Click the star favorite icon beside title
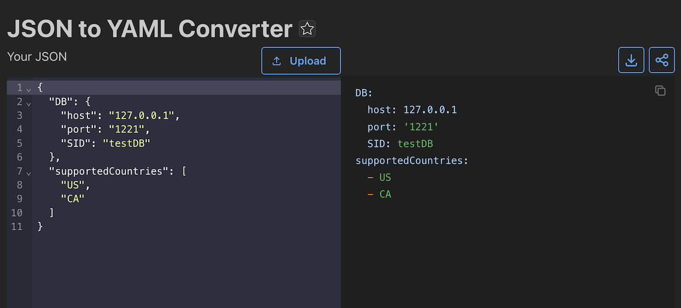This screenshot has width=681, height=308. 307,29
